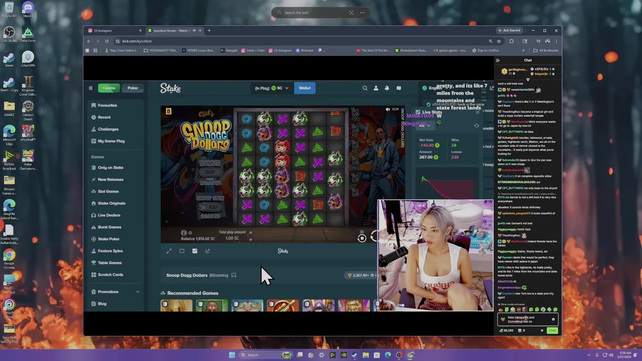The image size is (642, 361).
Task: Expand the Promotions menu
Action: 115,292
